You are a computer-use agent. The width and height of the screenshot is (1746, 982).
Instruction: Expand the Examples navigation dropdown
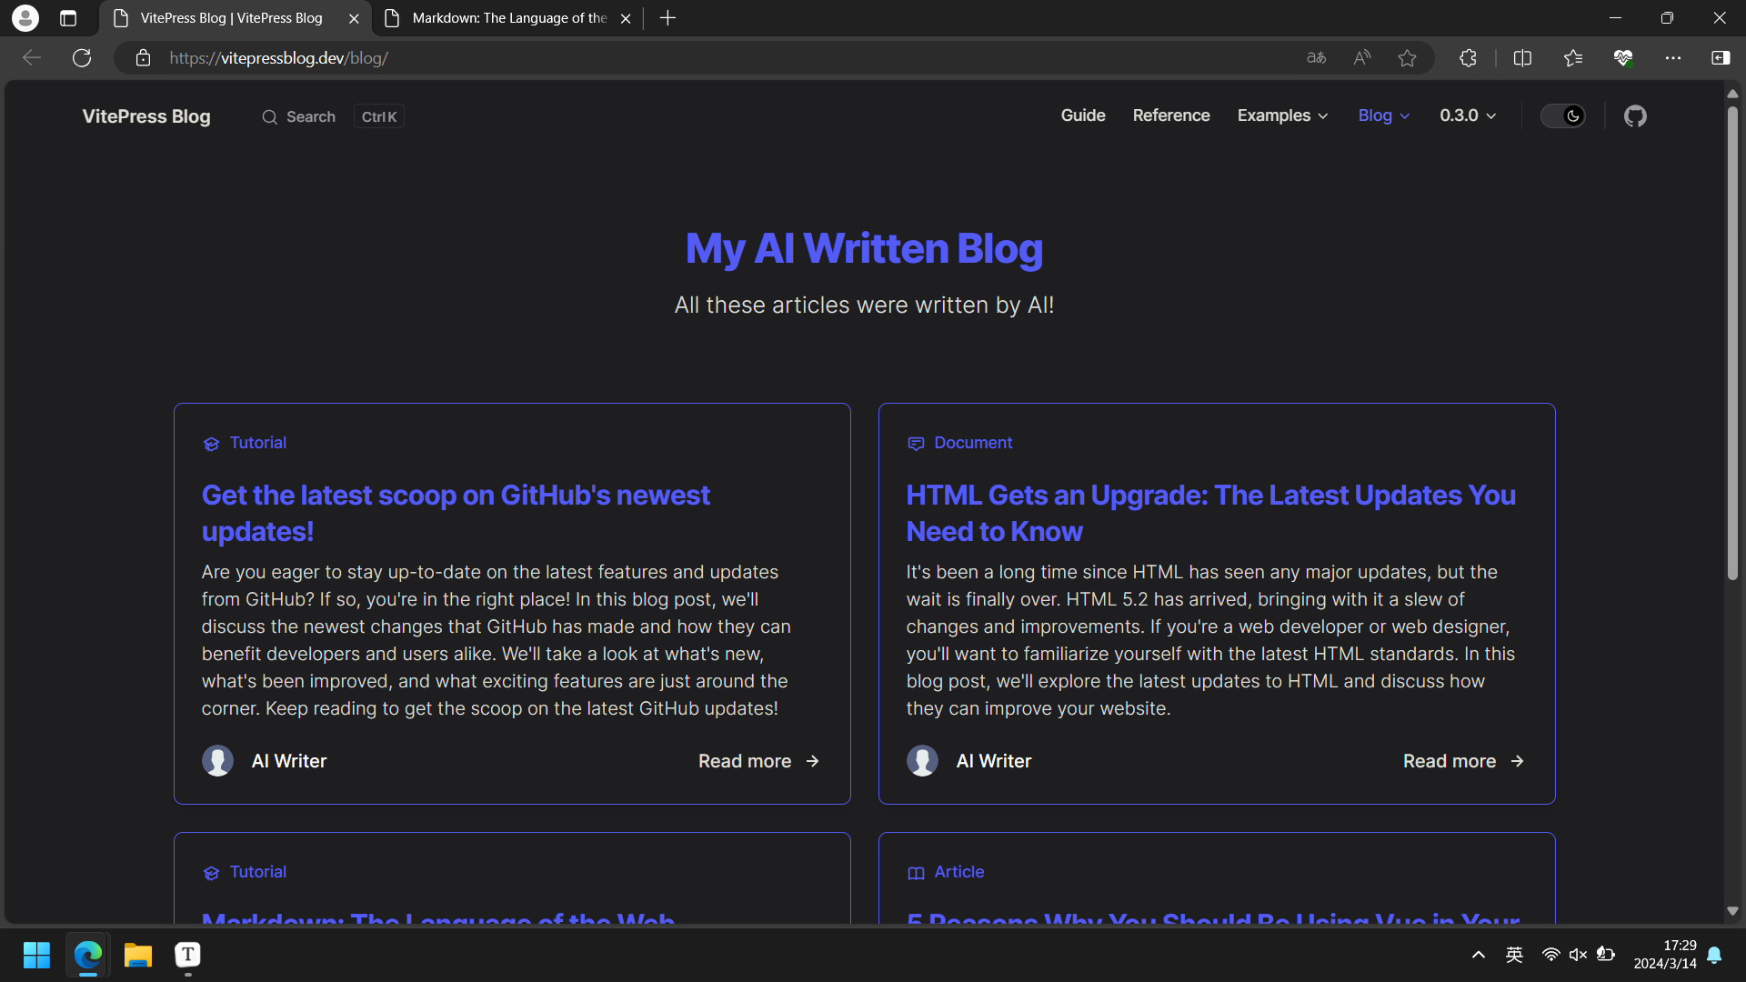pyautogui.click(x=1282, y=115)
